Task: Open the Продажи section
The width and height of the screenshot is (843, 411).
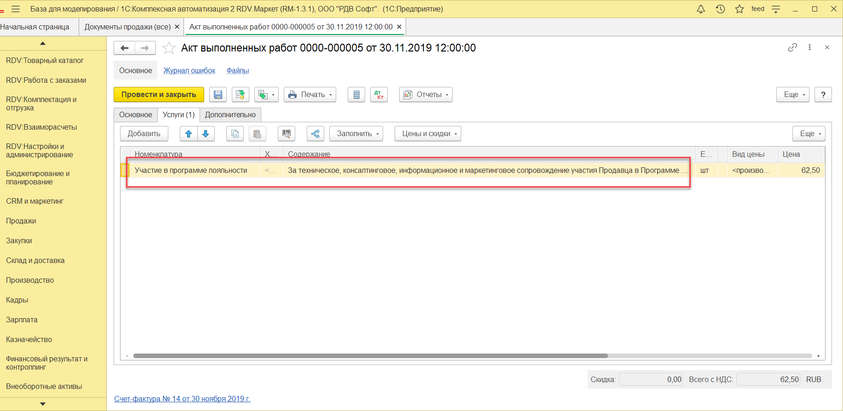Action: pos(21,221)
